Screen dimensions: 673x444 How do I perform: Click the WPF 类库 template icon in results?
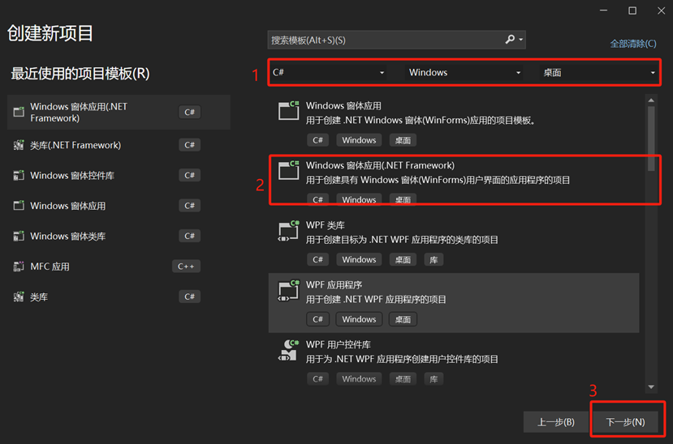click(288, 231)
